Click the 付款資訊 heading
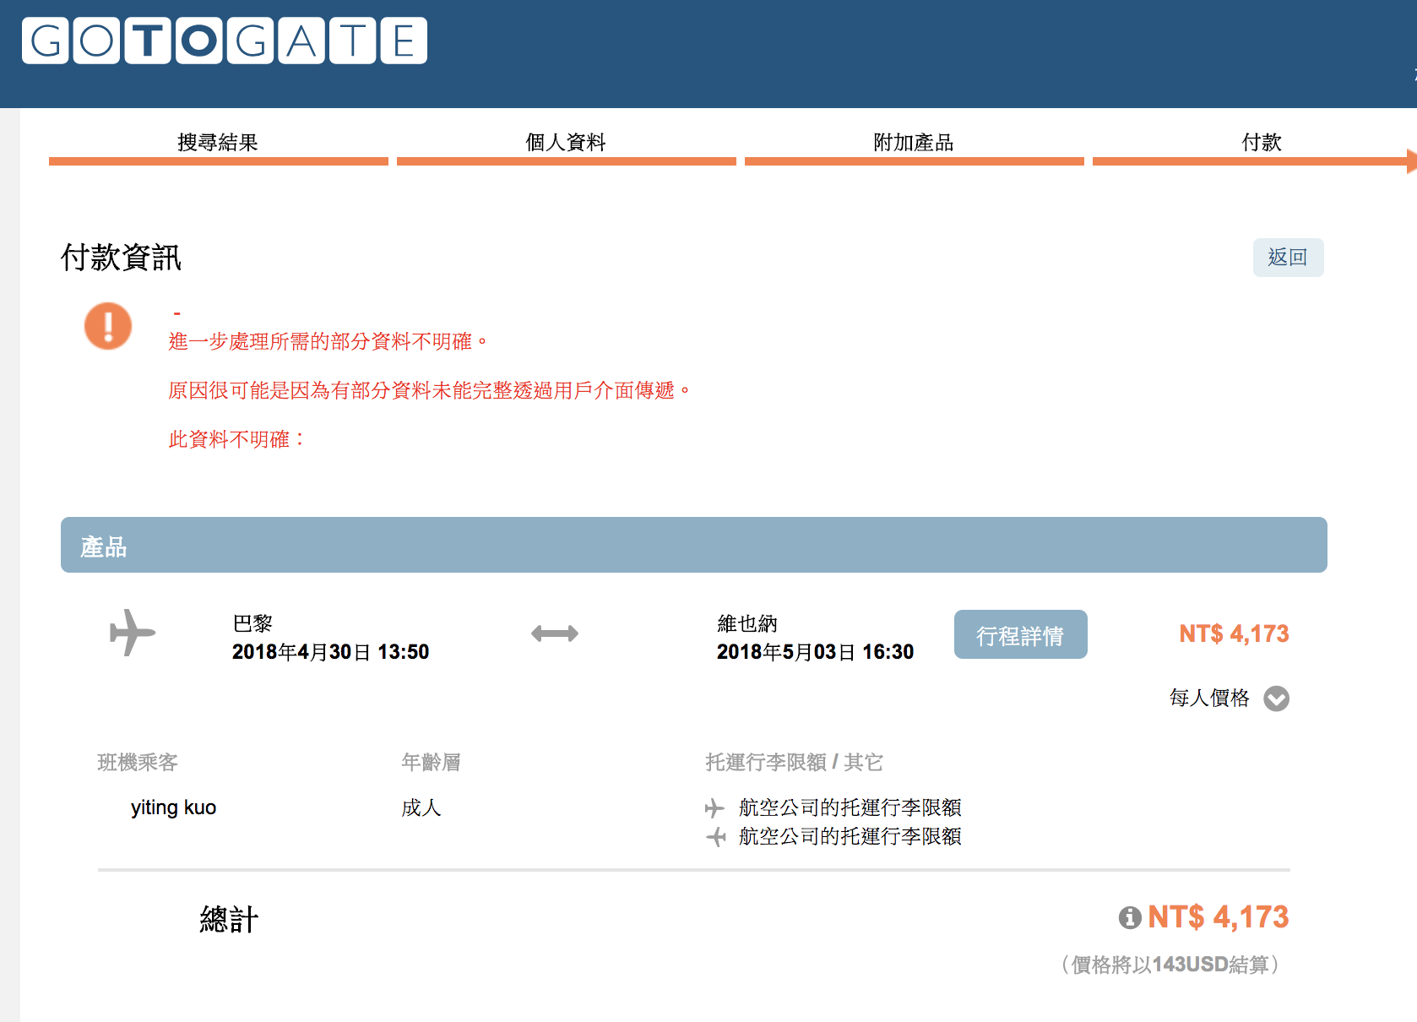The height and width of the screenshot is (1022, 1417). (x=121, y=258)
